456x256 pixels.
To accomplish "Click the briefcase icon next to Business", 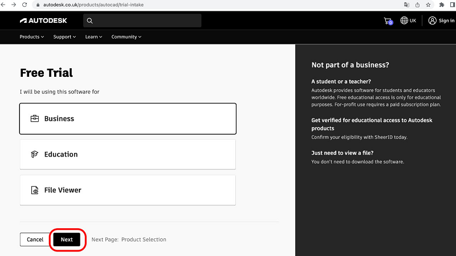I will tap(35, 118).
